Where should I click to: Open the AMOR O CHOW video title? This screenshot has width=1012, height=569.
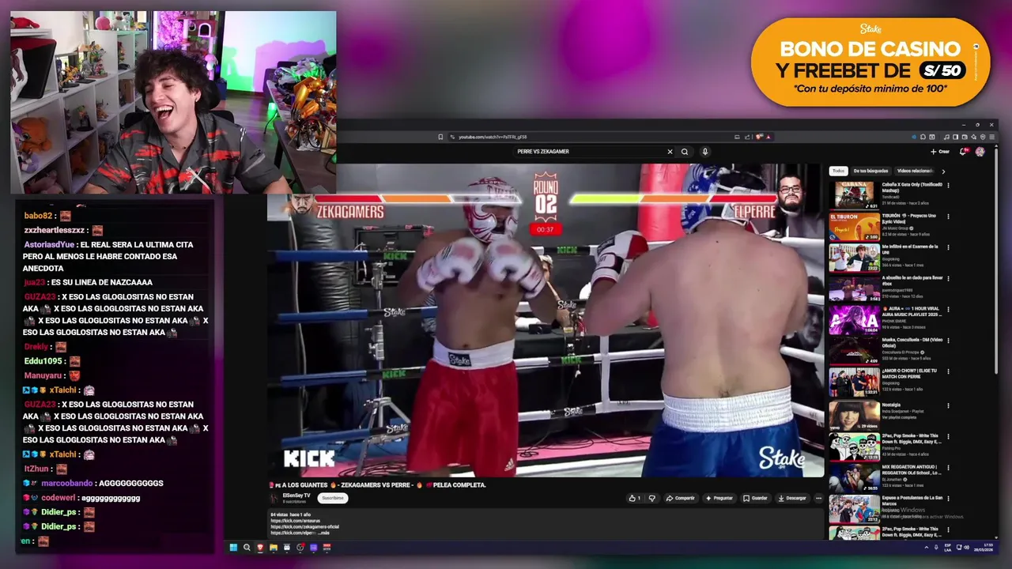[x=909, y=372]
